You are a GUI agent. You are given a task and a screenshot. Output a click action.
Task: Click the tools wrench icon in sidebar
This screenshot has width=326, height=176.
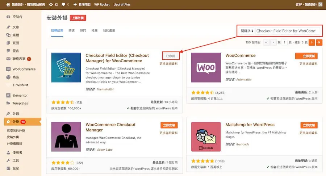click(x=8, y=160)
